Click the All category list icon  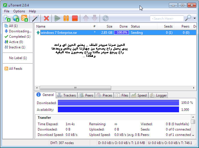click(6, 26)
